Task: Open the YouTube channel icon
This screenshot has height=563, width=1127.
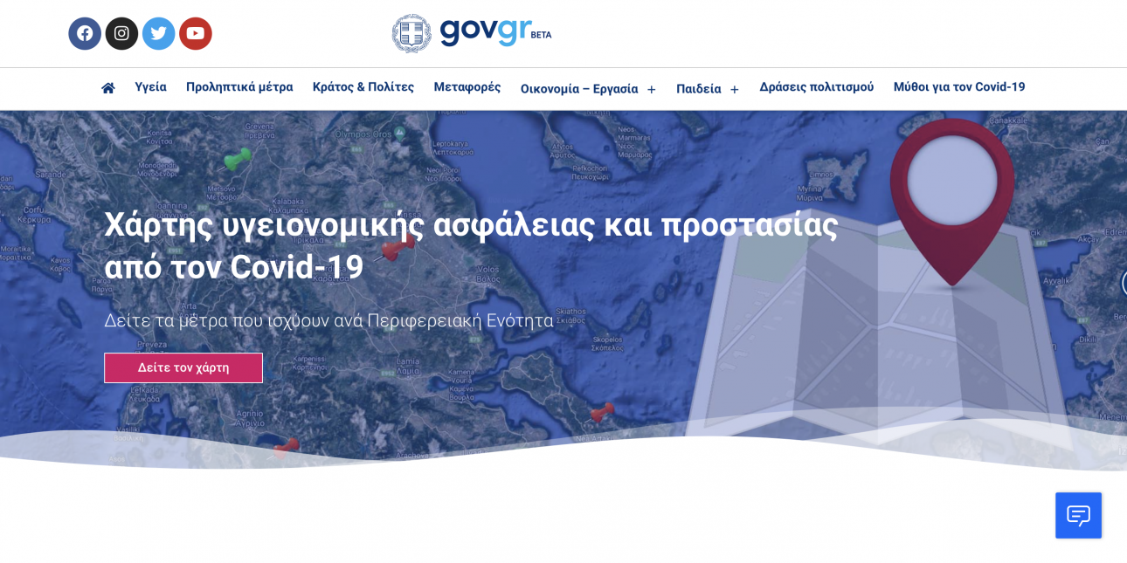Action: [x=195, y=33]
